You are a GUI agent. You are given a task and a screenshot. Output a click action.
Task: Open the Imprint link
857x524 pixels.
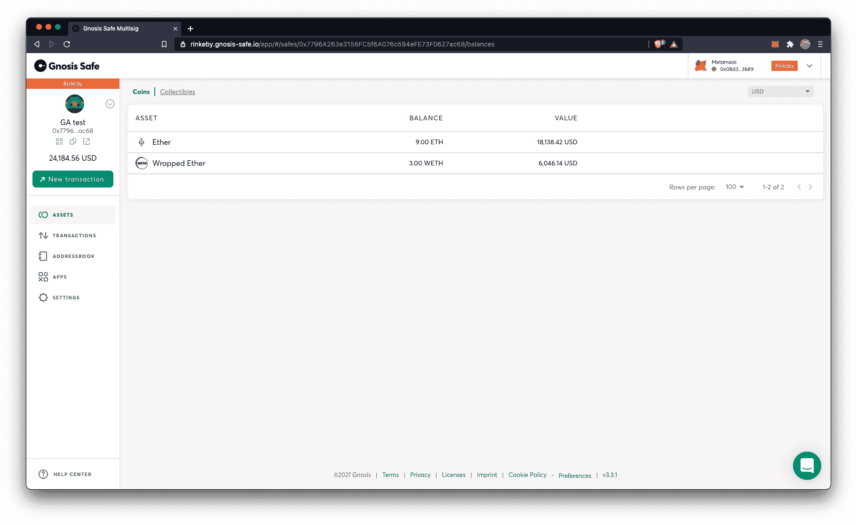[x=487, y=475]
